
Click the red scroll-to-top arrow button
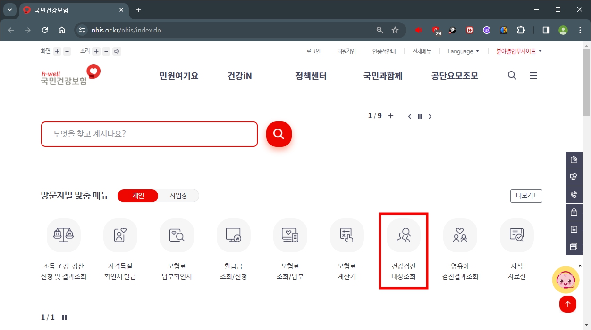click(x=568, y=304)
